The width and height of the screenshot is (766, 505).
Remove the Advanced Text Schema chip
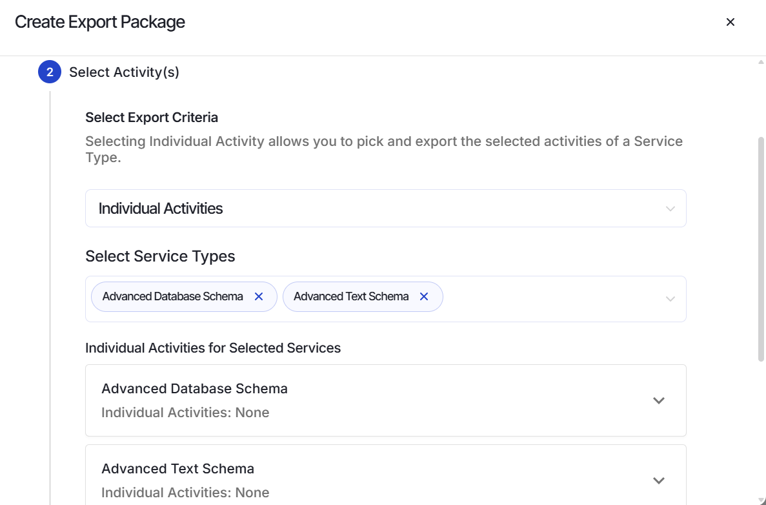424,296
